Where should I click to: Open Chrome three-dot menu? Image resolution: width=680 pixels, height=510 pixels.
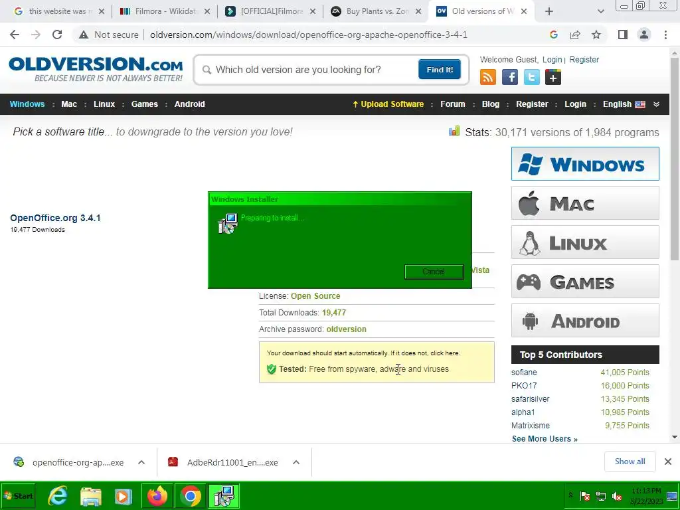(x=665, y=35)
